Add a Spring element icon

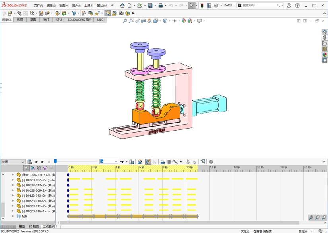point(169,162)
